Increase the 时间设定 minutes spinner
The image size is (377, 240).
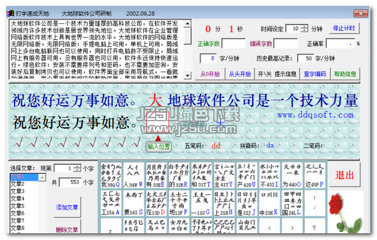(x=304, y=26)
